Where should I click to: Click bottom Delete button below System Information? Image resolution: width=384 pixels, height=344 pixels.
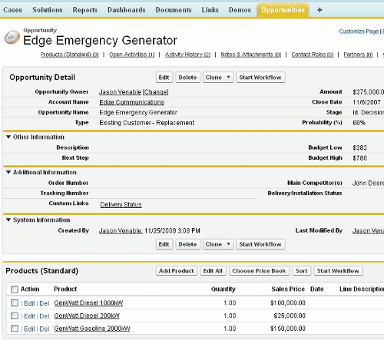click(187, 244)
